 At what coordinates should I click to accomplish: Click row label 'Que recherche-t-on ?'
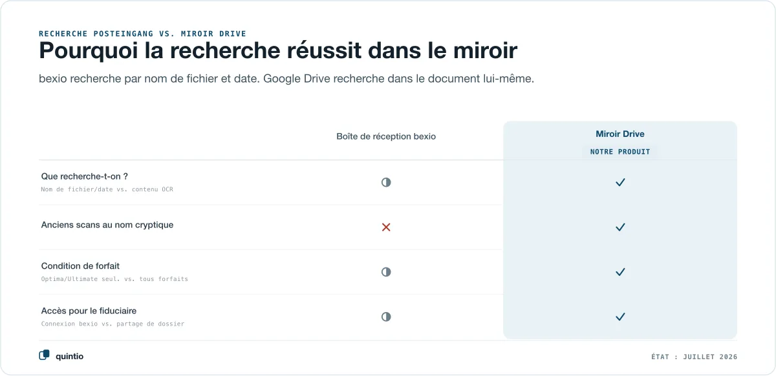(85, 176)
